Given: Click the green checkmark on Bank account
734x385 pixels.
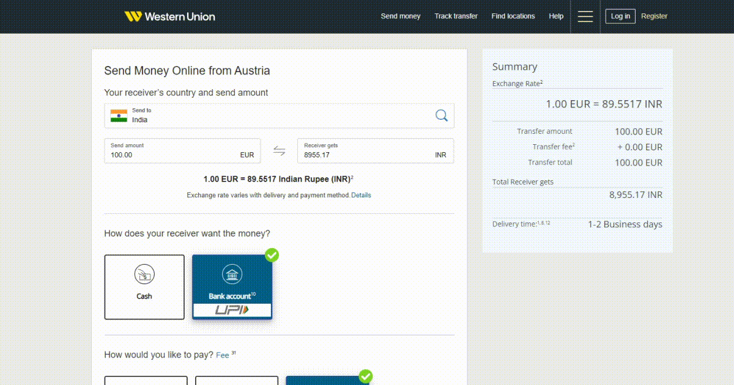Looking at the screenshot, I should click(272, 255).
